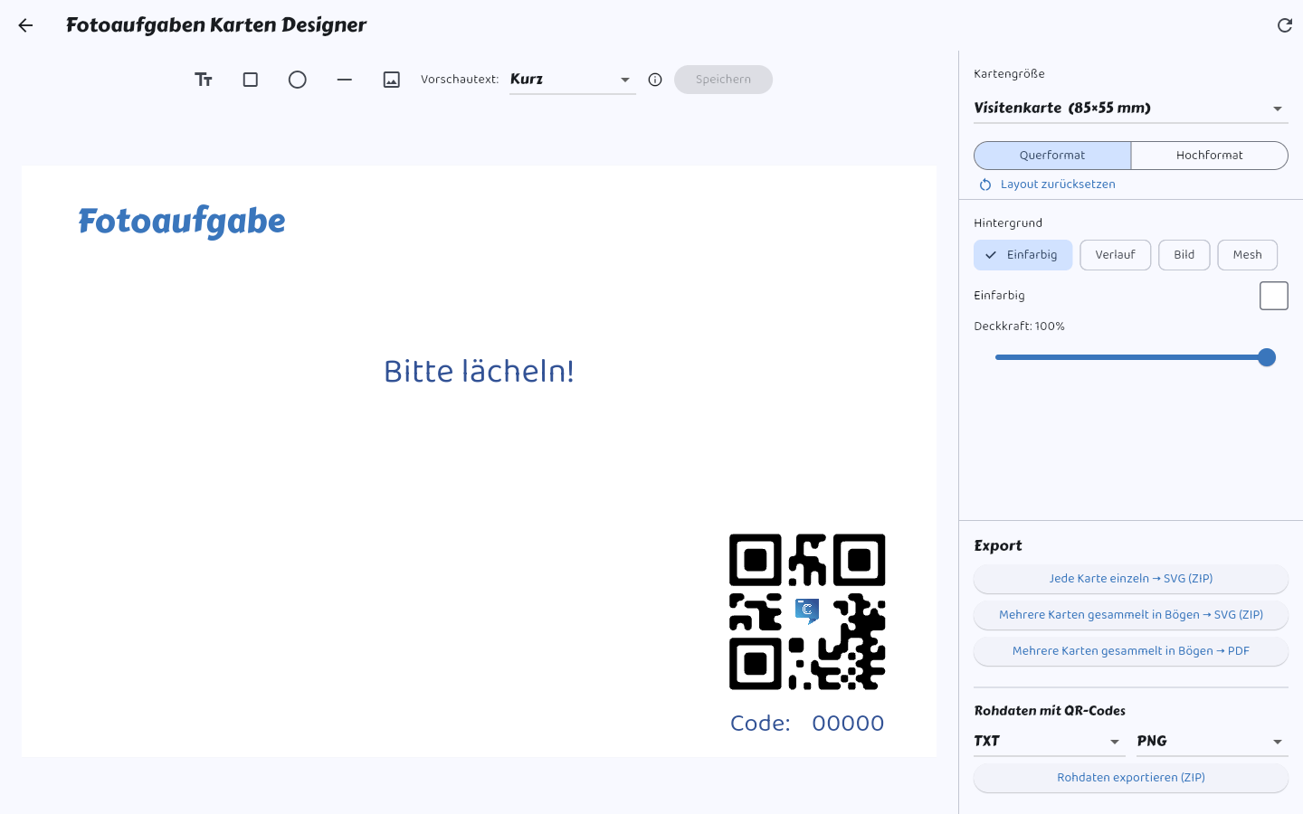Export Mehrere Karten in Bögen SVG ZIP
The height and width of the screenshot is (814, 1303).
tap(1130, 615)
